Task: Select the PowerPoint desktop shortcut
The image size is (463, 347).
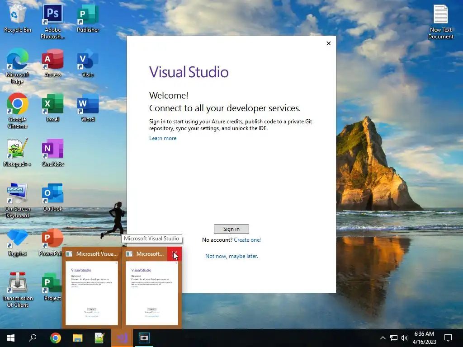Action: click(x=51, y=242)
